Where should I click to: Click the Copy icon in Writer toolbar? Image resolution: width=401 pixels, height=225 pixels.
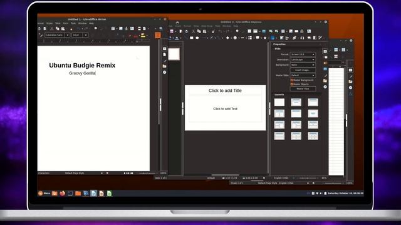pyautogui.click(x=57, y=29)
